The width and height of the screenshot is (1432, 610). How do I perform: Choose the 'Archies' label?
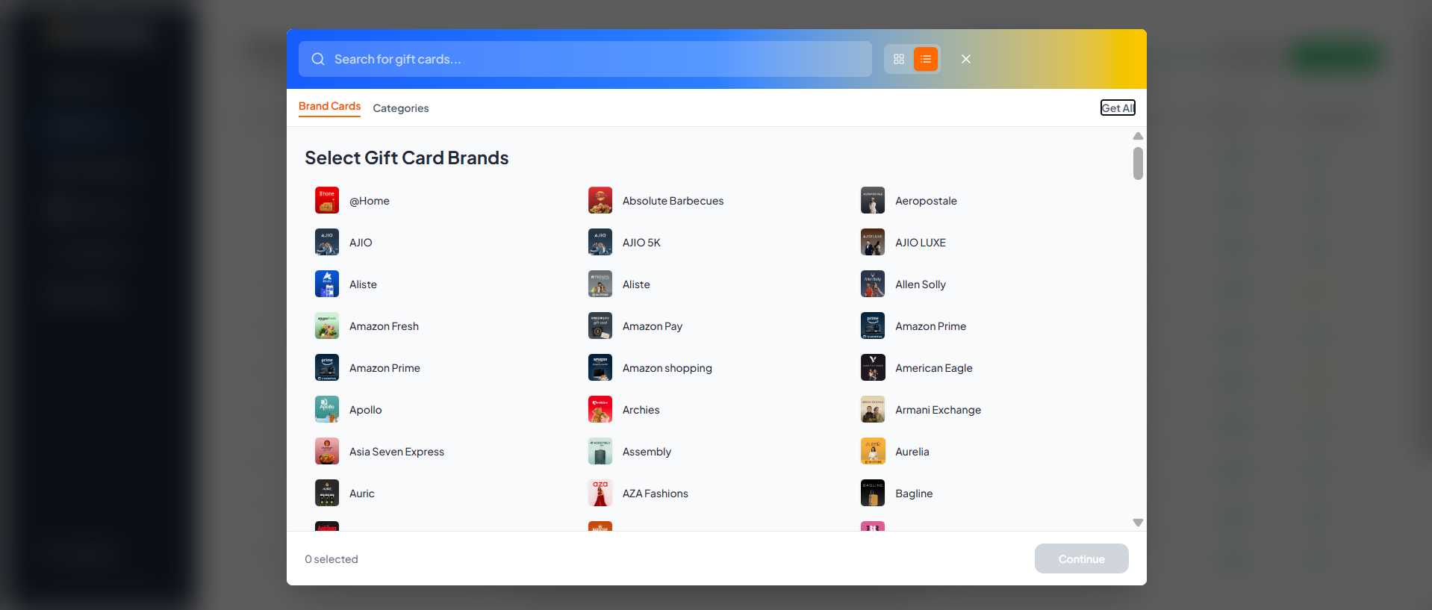click(641, 410)
